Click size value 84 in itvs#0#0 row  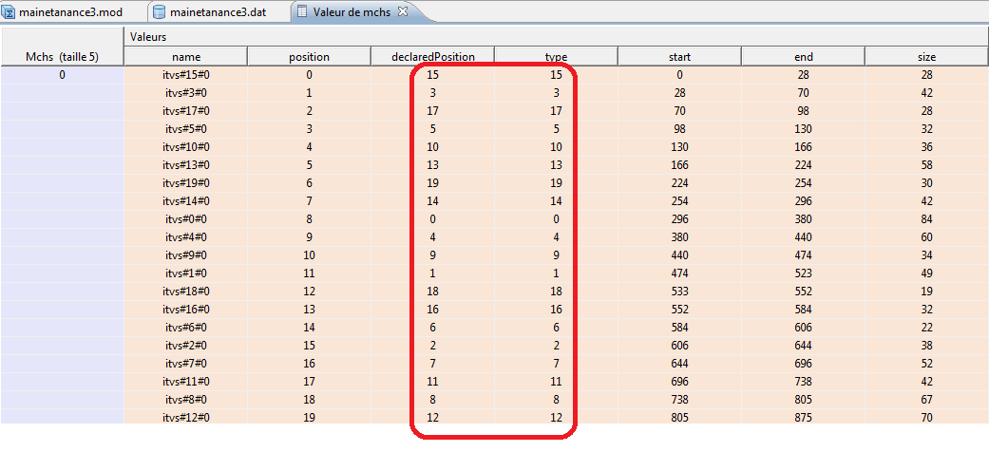click(x=926, y=219)
